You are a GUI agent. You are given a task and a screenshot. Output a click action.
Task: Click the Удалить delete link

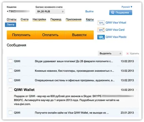(134, 54)
